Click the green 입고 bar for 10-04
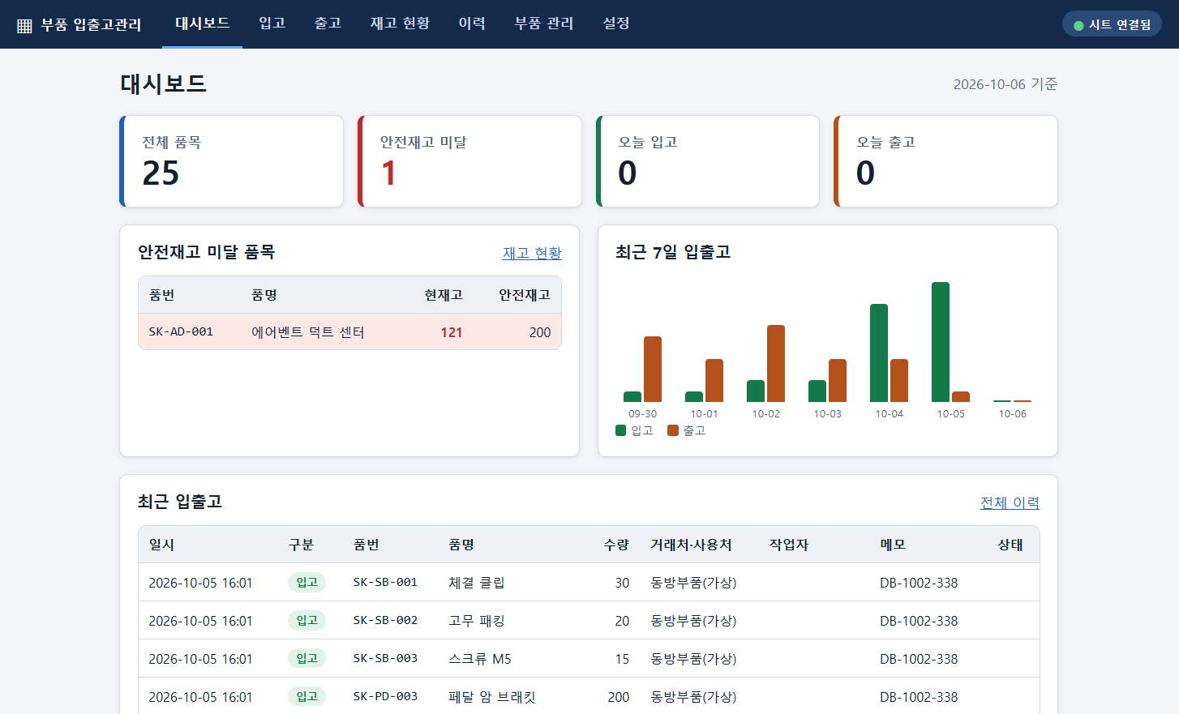This screenshot has height=714, width=1179. point(879,353)
